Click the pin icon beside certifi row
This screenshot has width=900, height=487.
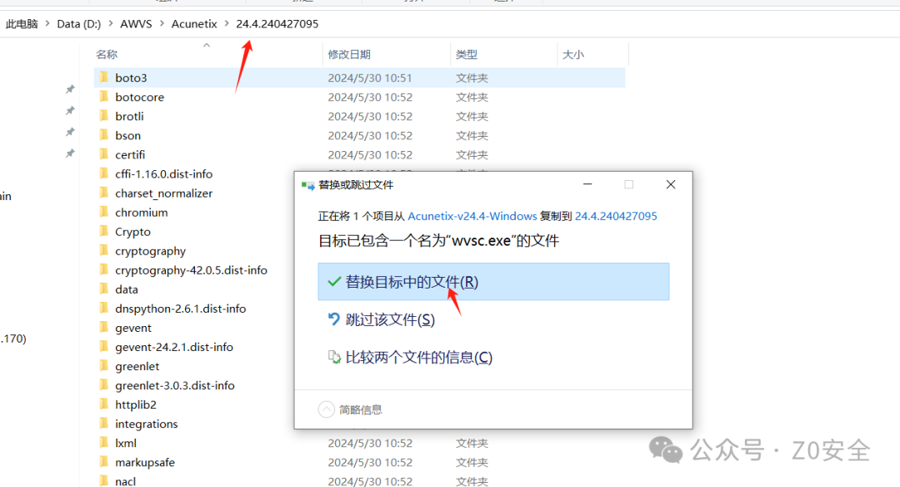point(70,153)
